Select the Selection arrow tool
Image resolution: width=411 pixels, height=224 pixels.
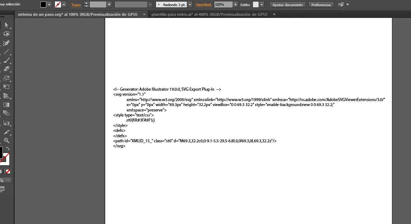coord(6,25)
